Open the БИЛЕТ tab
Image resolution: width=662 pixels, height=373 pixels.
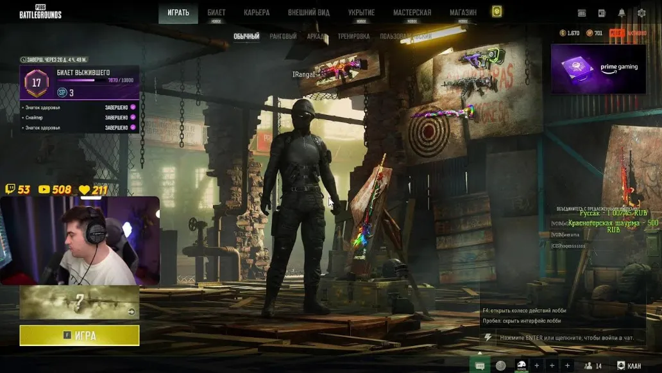[x=216, y=13]
